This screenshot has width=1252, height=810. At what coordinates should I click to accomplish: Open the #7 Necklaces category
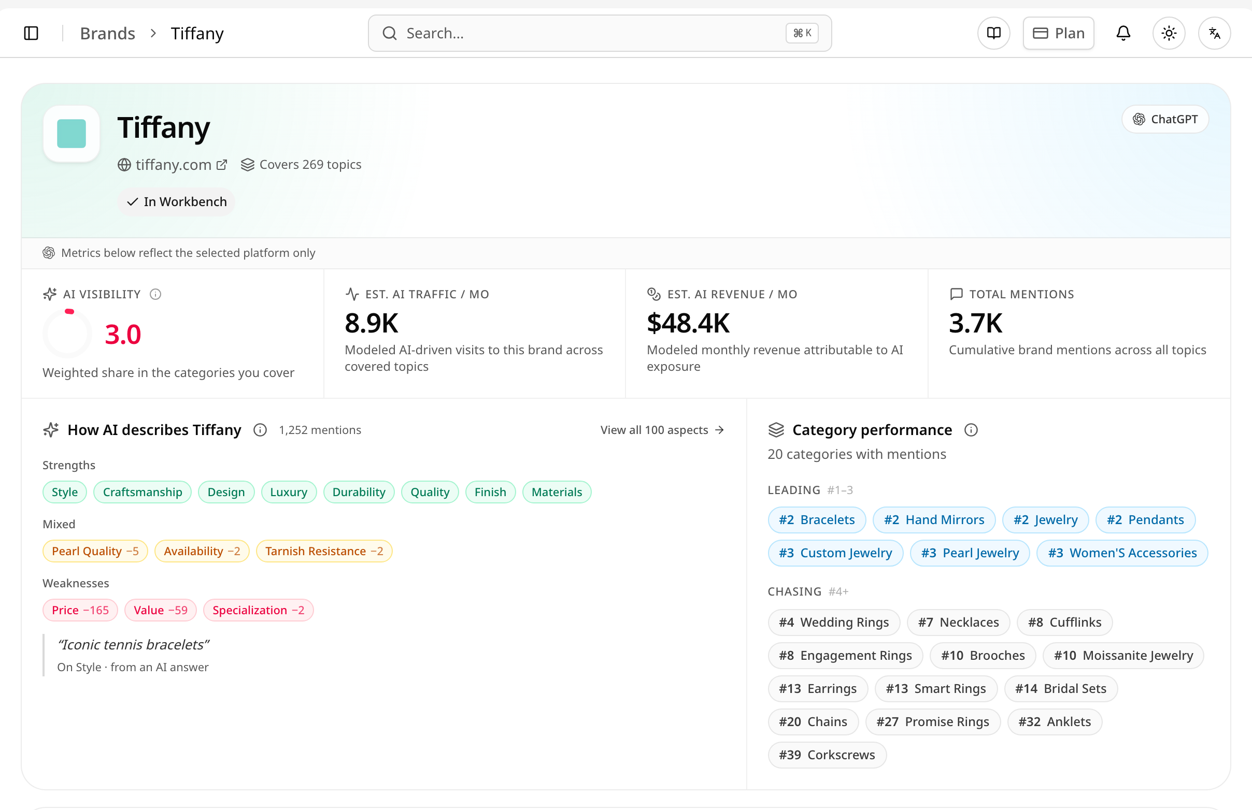pyautogui.click(x=958, y=623)
